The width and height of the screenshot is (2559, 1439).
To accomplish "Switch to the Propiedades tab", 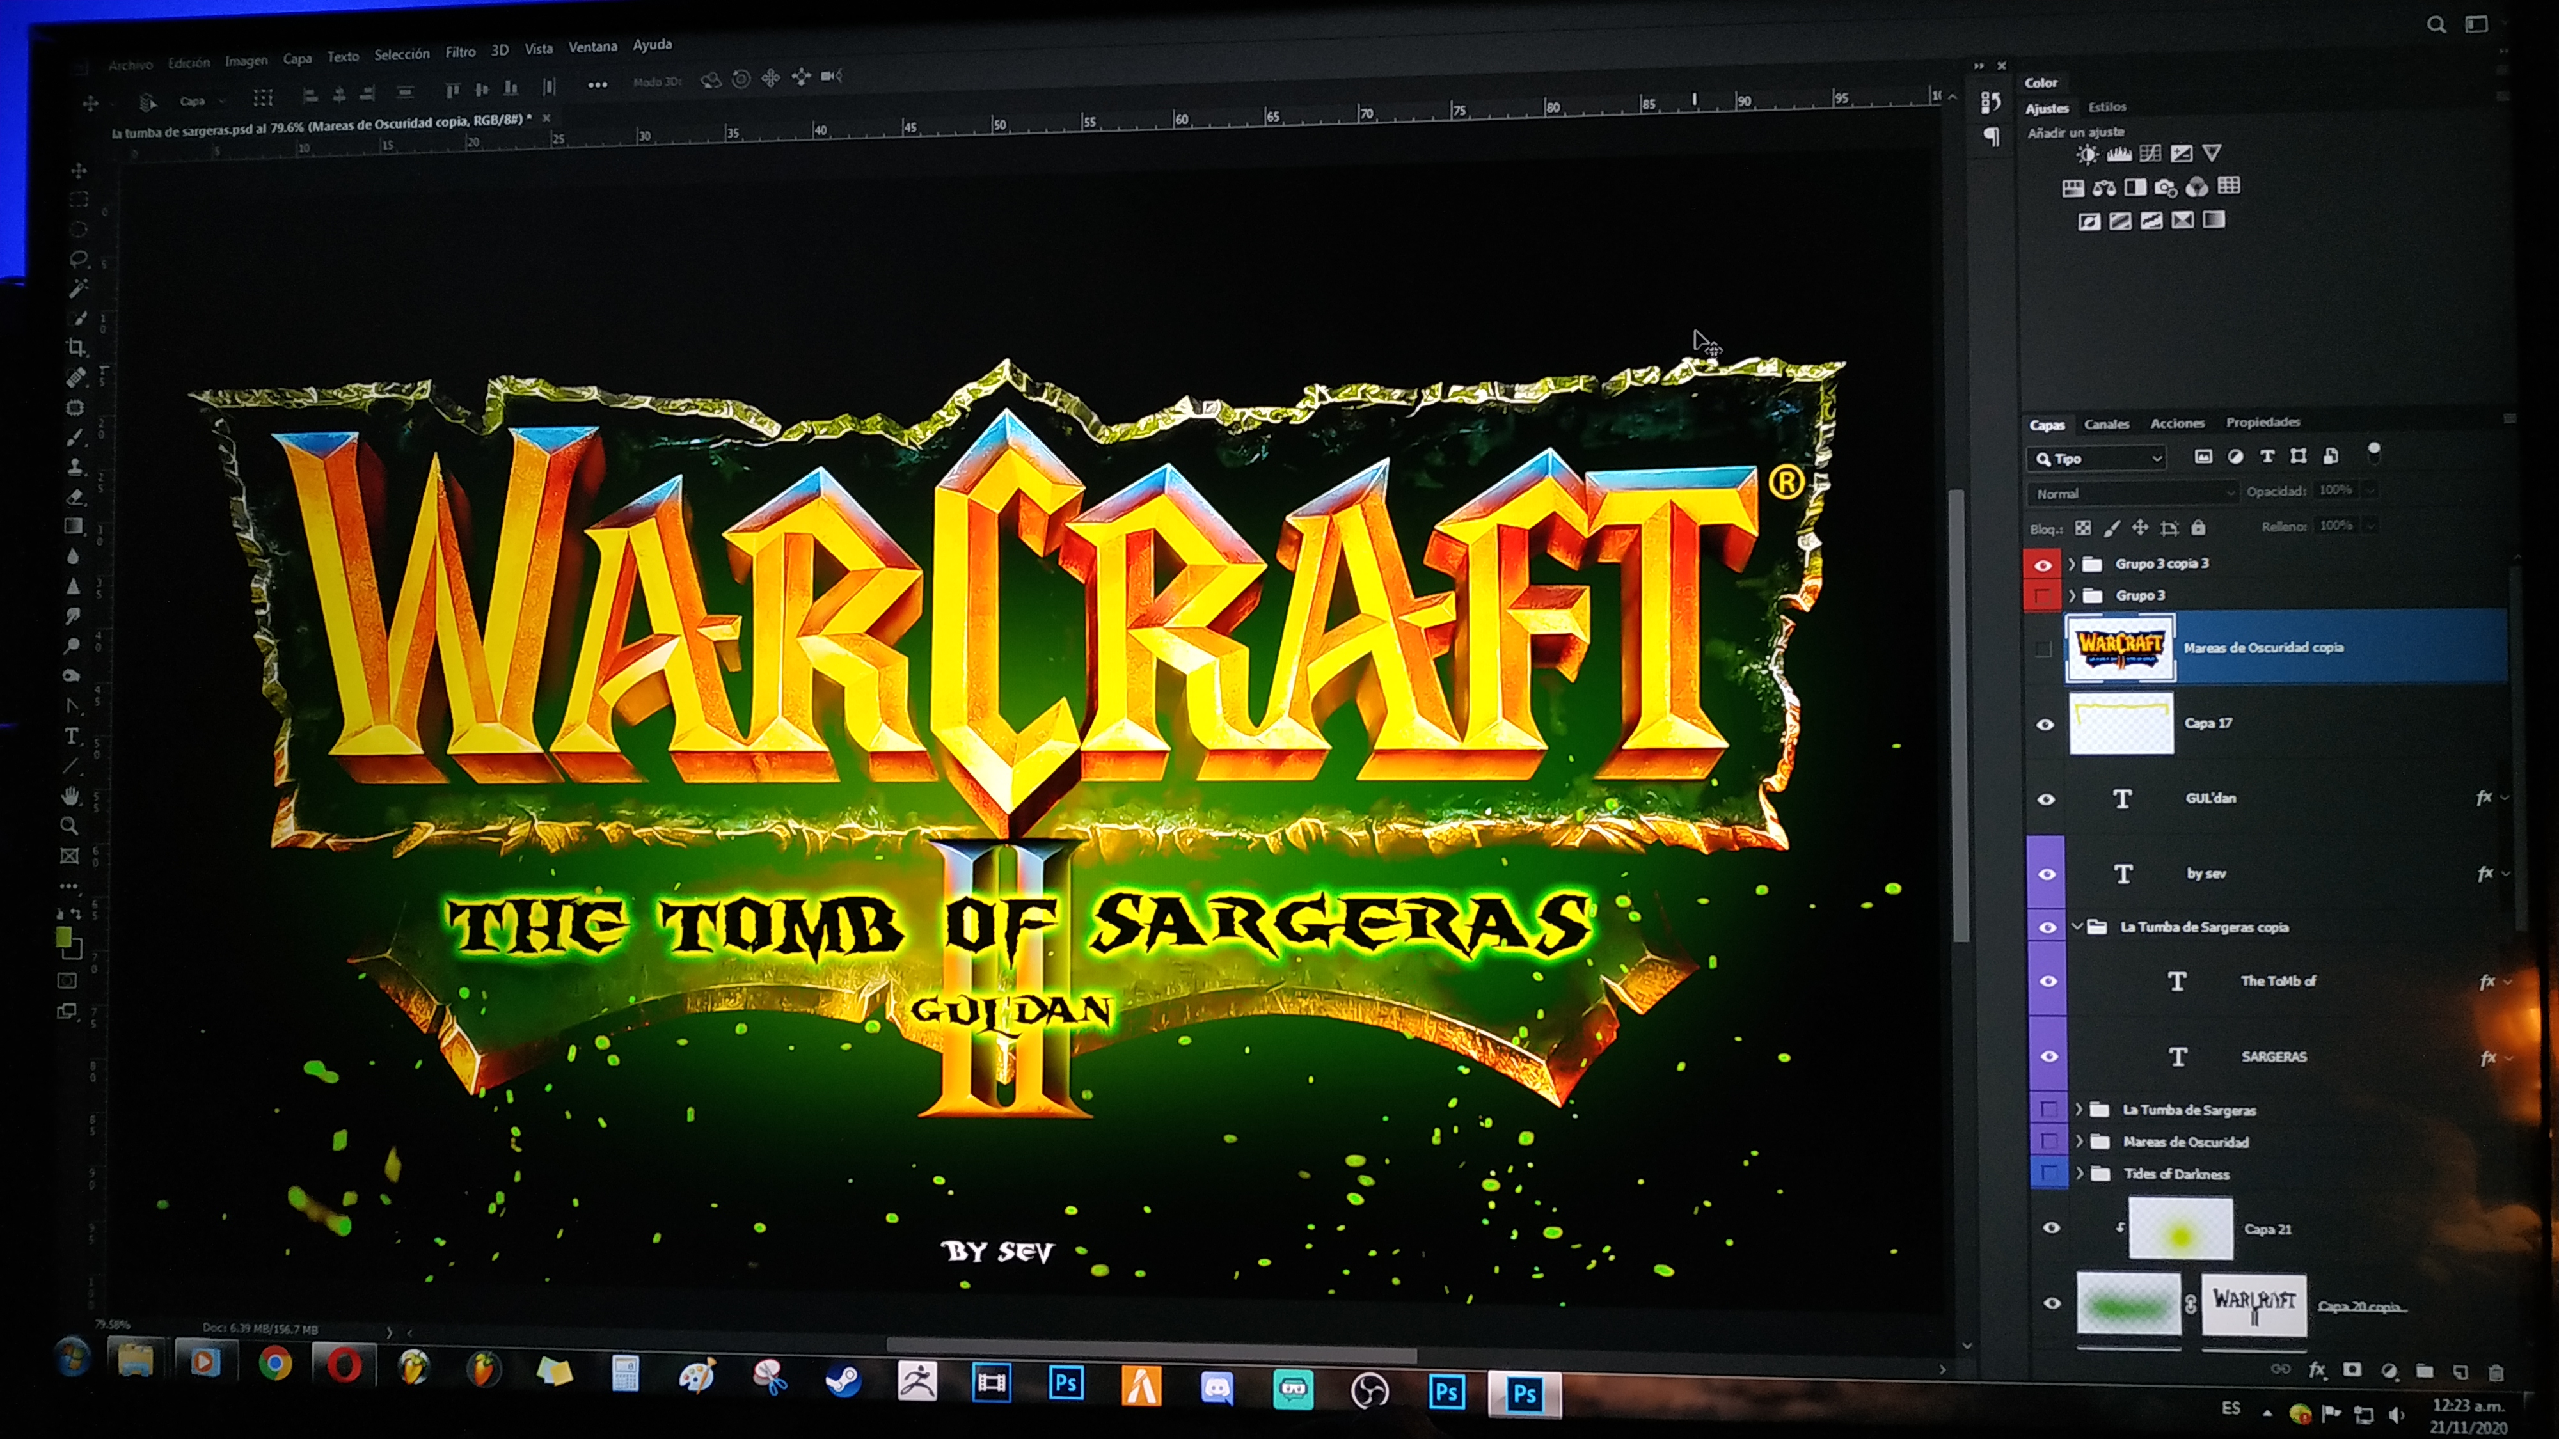I will point(2263,422).
